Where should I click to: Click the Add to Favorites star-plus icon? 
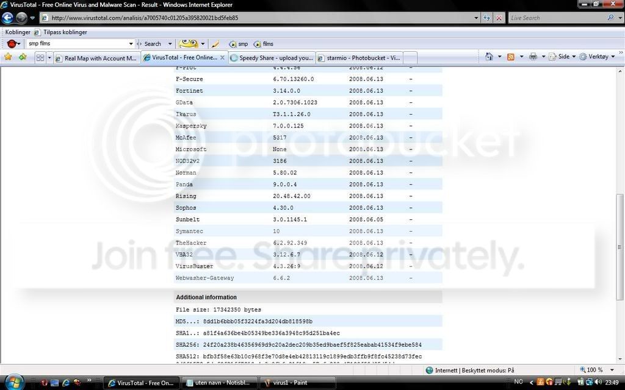coord(23,57)
